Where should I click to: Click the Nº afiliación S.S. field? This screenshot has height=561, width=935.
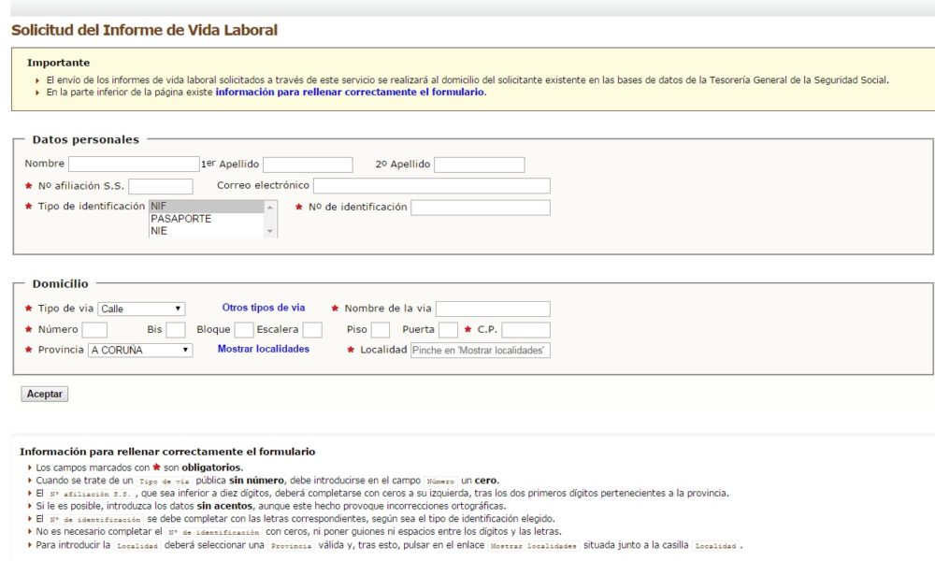pyautogui.click(x=160, y=186)
